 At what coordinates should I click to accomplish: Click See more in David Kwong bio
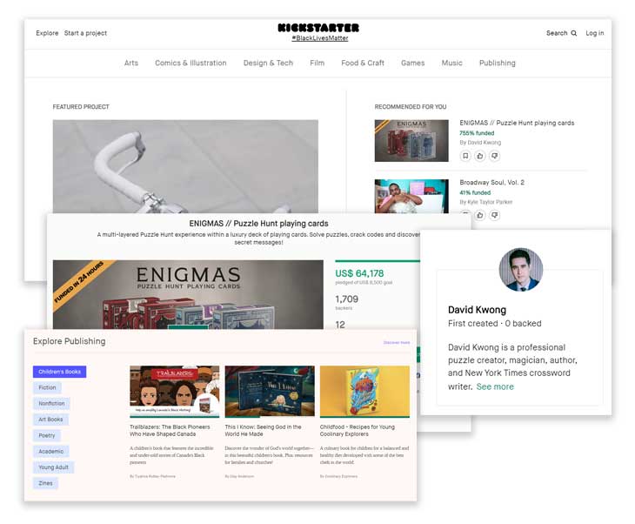(x=495, y=386)
